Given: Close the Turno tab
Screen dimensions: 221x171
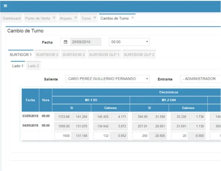Looking at the screenshot, I should (95, 18).
